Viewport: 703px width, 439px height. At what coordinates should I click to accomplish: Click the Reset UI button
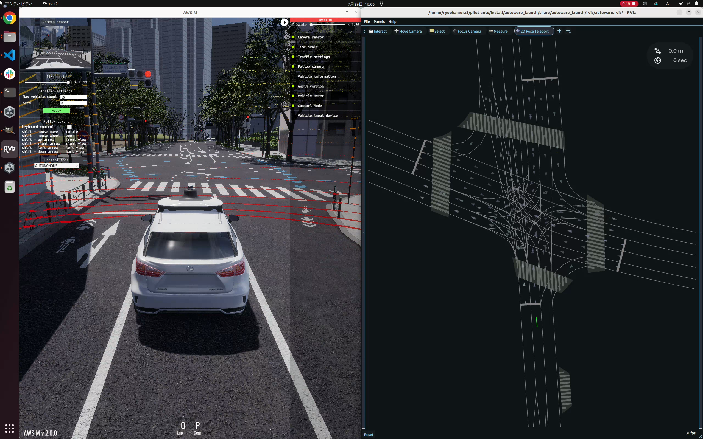click(x=325, y=20)
